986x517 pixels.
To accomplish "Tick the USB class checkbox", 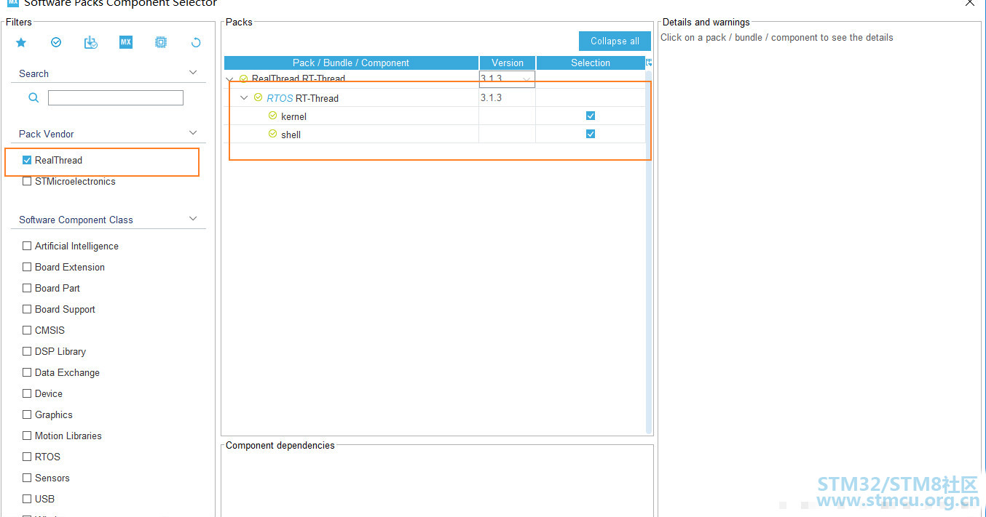I will pyautogui.click(x=27, y=499).
